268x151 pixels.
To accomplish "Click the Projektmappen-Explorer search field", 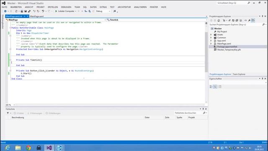I will 236,25.
